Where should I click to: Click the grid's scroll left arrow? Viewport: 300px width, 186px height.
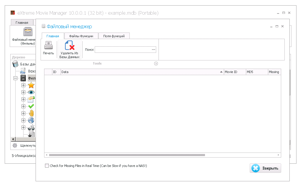coord(47,155)
